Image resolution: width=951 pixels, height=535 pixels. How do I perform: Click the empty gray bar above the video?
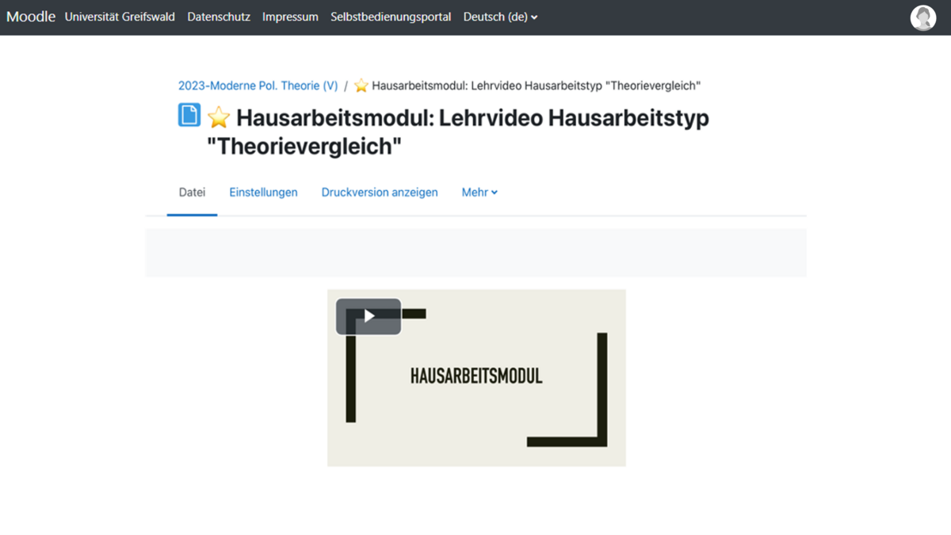[x=475, y=253]
